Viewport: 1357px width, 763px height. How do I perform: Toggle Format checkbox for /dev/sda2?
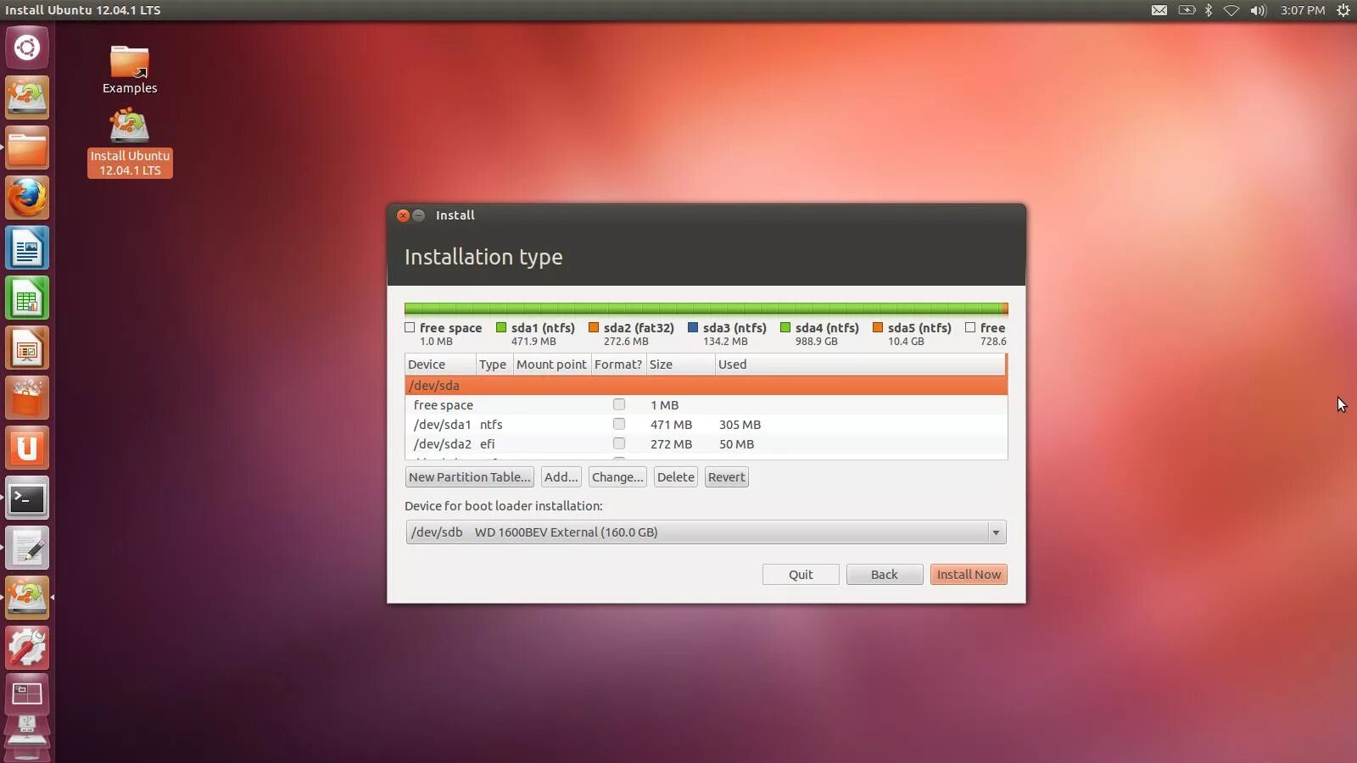(619, 443)
